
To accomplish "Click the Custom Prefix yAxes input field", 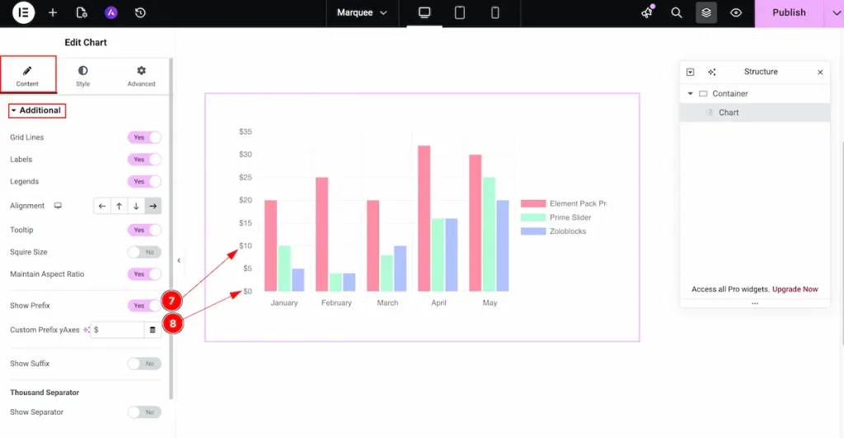I will tap(117, 329).
